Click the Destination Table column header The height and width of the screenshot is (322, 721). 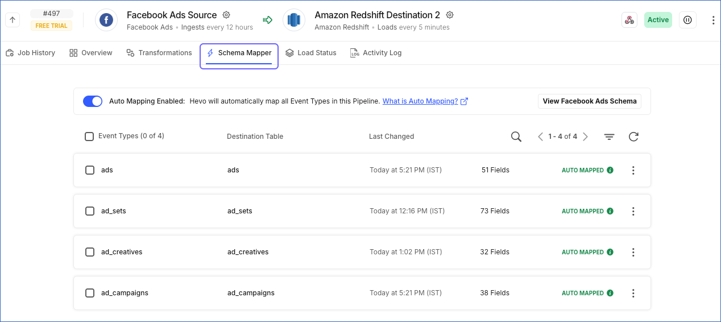tap(255, 137)
